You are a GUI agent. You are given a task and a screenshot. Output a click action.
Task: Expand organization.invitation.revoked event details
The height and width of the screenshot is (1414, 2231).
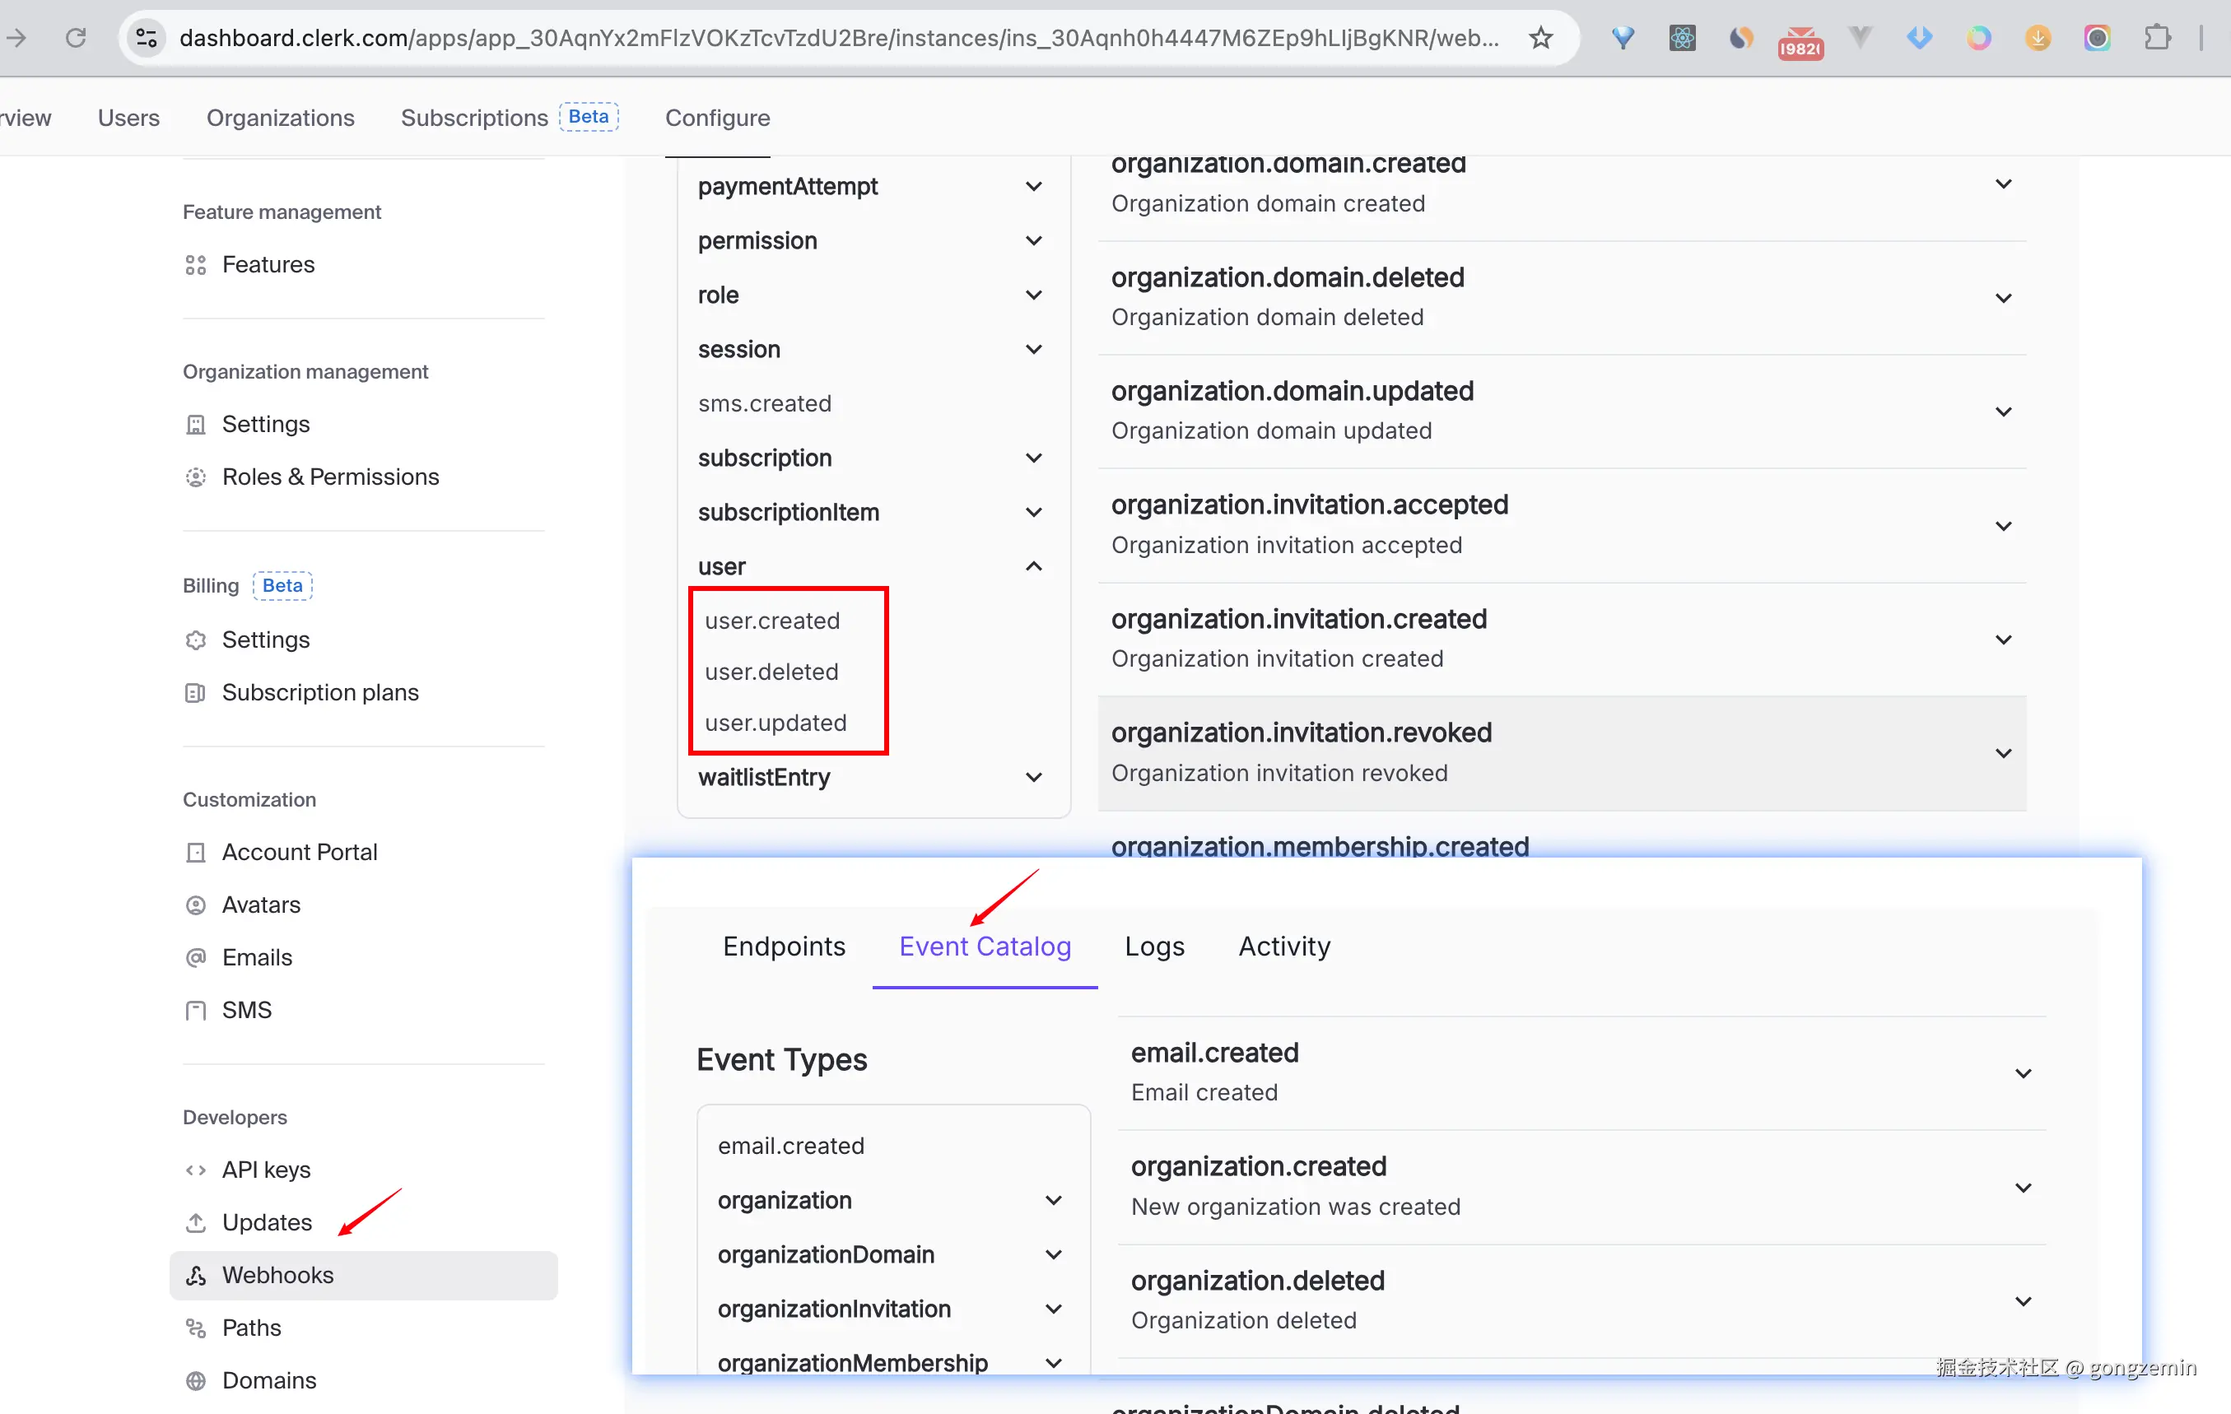[2003, 753]
